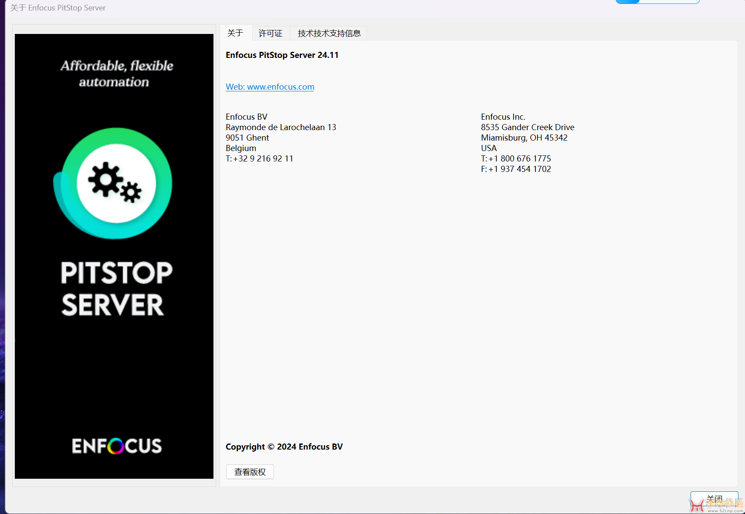Click the PitStop Server gears logo
The width and height of the screenshot is (745, 514).
coord(114,184)
